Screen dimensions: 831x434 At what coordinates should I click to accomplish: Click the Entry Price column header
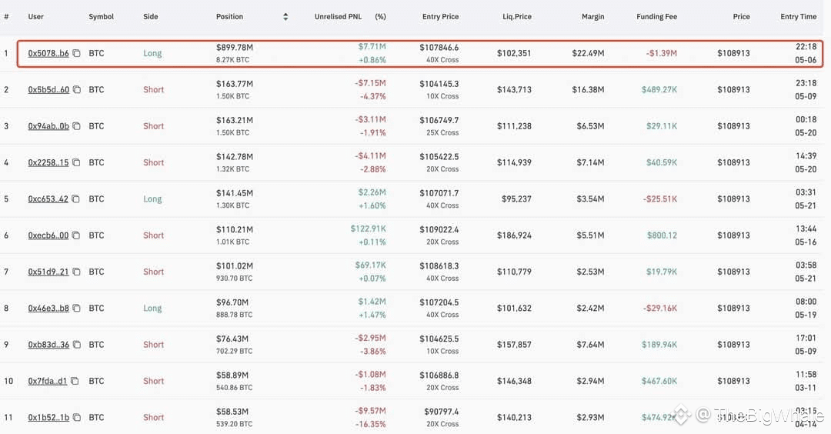pyautogui.click(x=440, y=17)
